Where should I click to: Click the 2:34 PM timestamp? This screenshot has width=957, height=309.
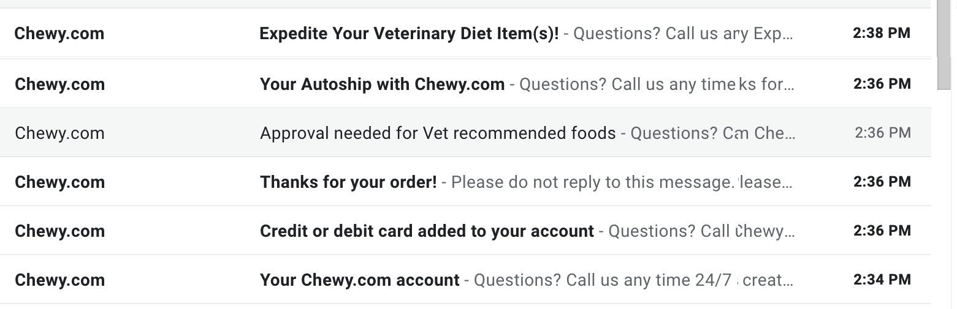point(882,280)
